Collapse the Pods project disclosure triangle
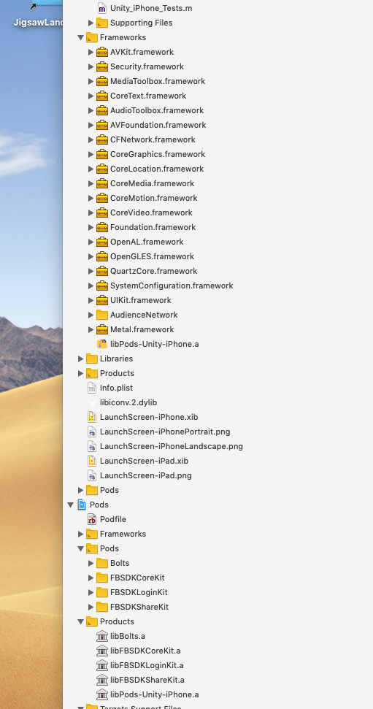The image size is (373, 709). click(x=71, y=505)
